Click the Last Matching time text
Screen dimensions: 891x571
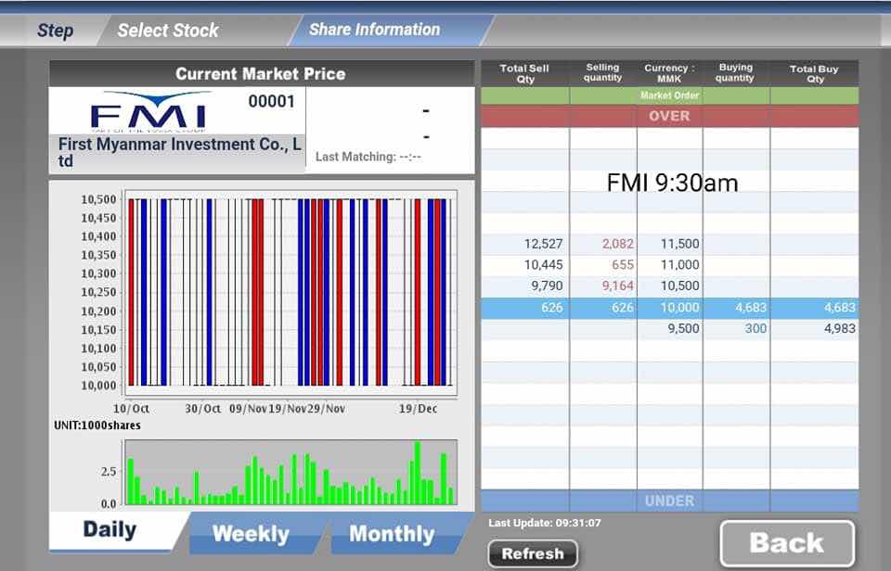point(368,157)
